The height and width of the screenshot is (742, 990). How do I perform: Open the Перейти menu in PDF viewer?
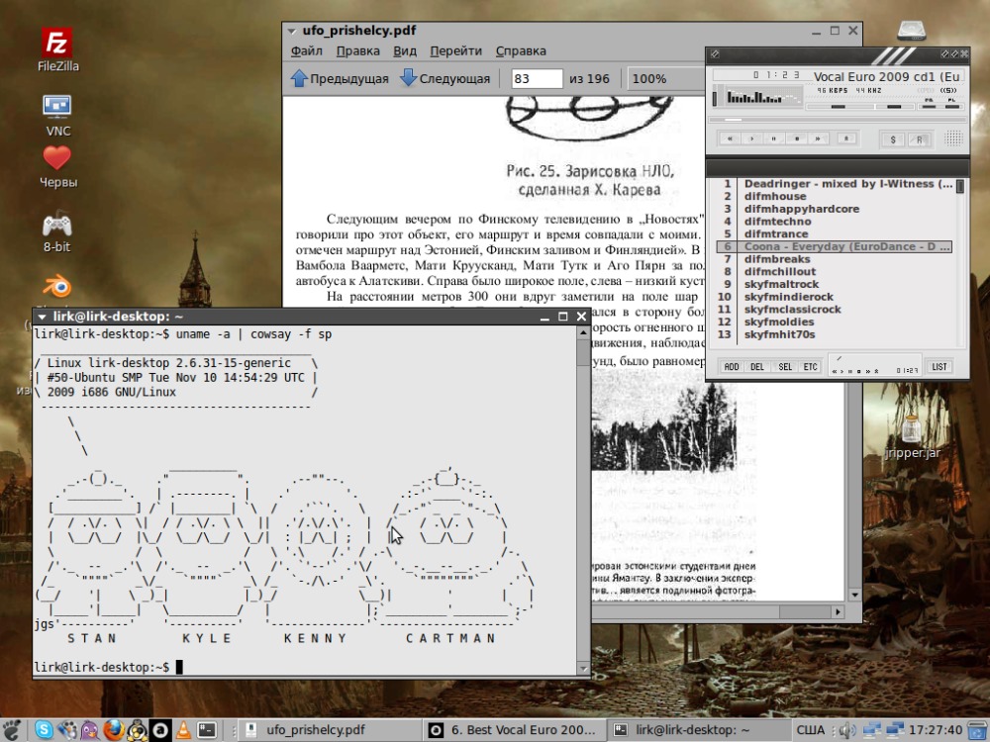click(455, 51)
